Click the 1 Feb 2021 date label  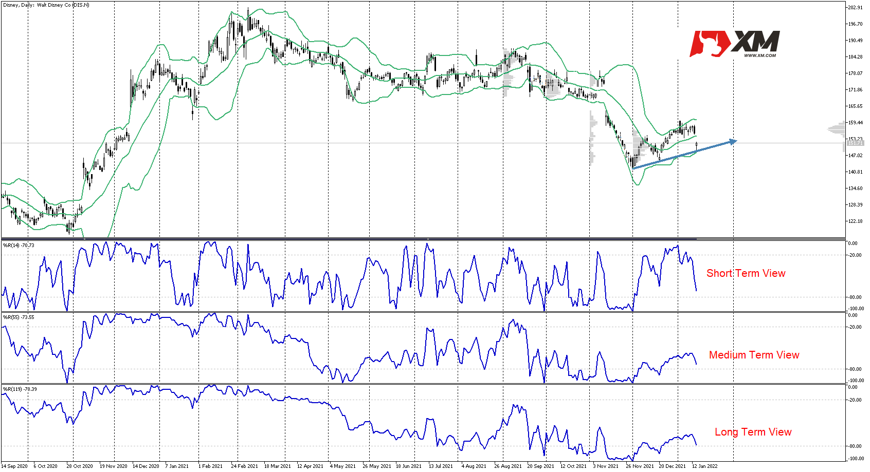[210, 466]
